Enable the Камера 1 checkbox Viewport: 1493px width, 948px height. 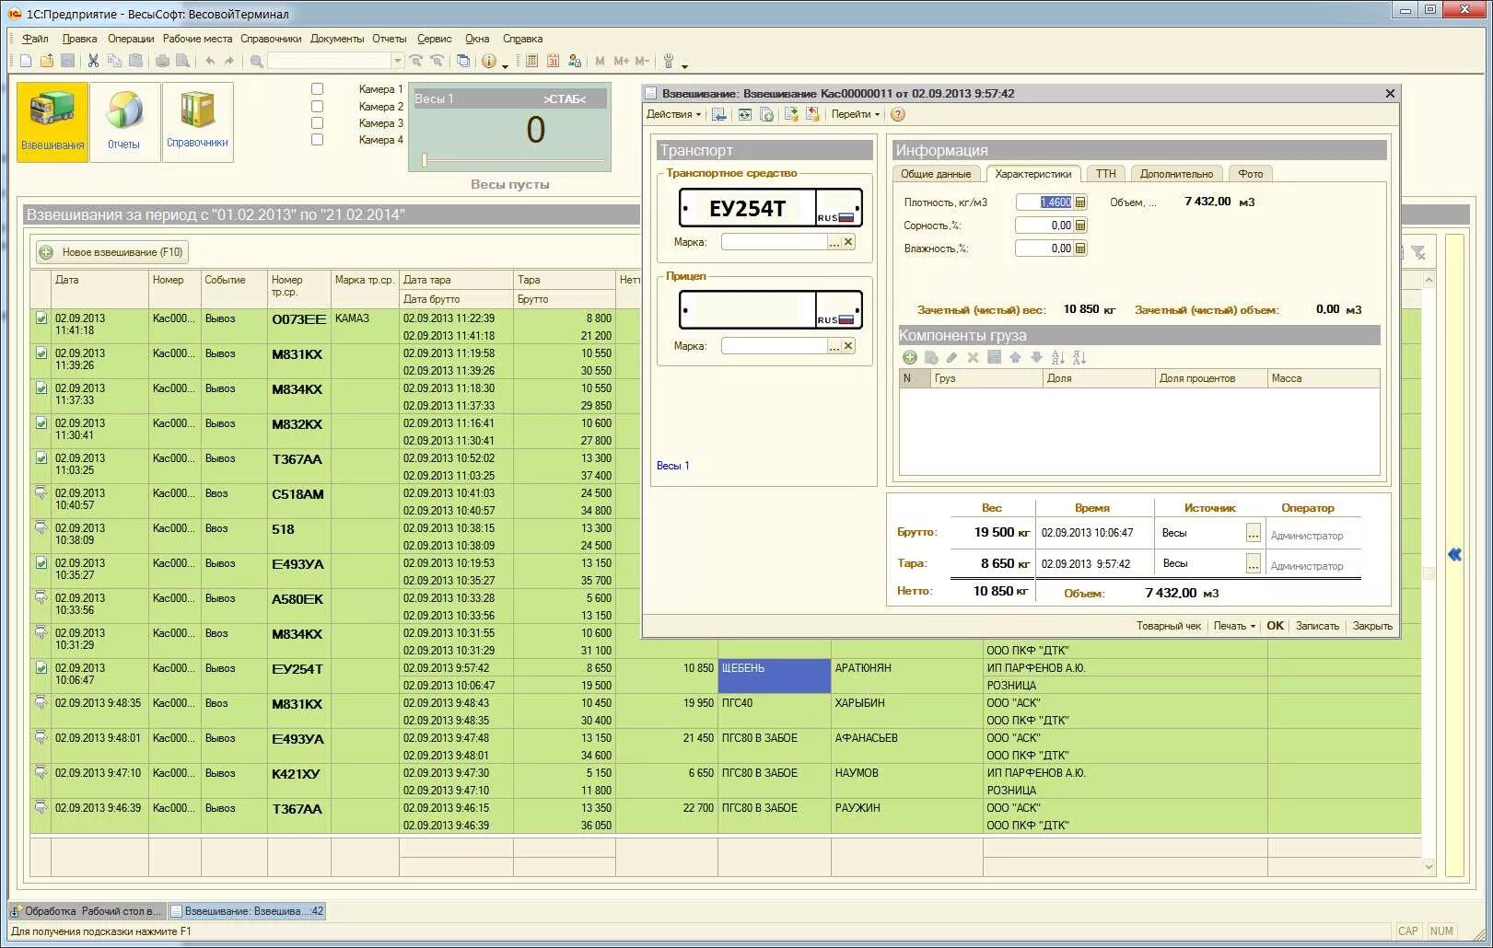pos(317,89)
